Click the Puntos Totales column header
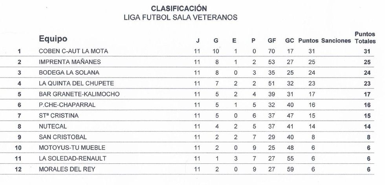Viewport: 385px width, 185px height. [365, 38]
